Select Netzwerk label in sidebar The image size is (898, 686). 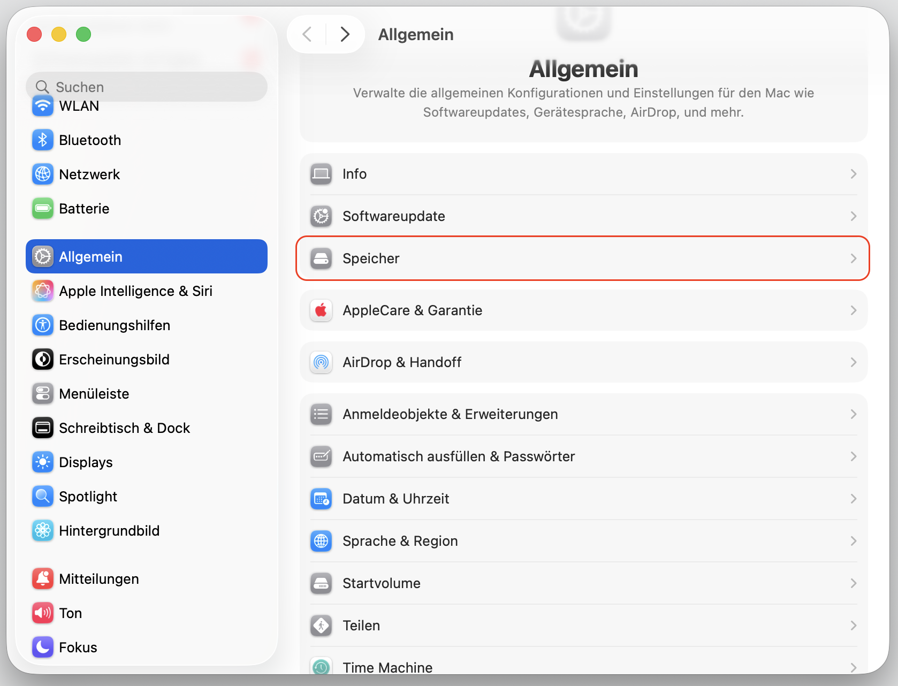coord(89,174)
